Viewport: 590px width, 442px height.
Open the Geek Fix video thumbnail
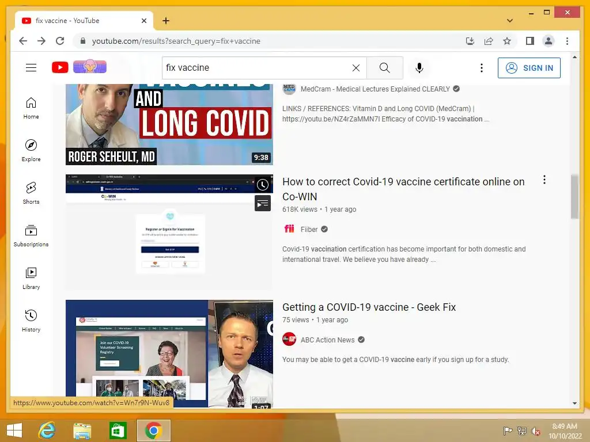[x=169, y=354]
